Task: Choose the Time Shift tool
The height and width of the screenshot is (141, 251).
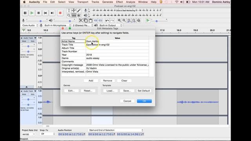Action: [74, 16]
